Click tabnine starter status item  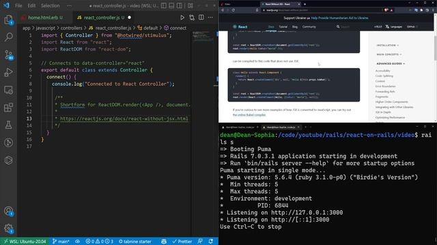(135, 242)
